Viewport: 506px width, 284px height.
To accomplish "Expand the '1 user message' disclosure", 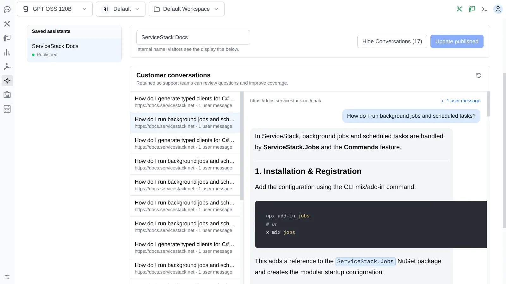I will [x=461, y=101].
